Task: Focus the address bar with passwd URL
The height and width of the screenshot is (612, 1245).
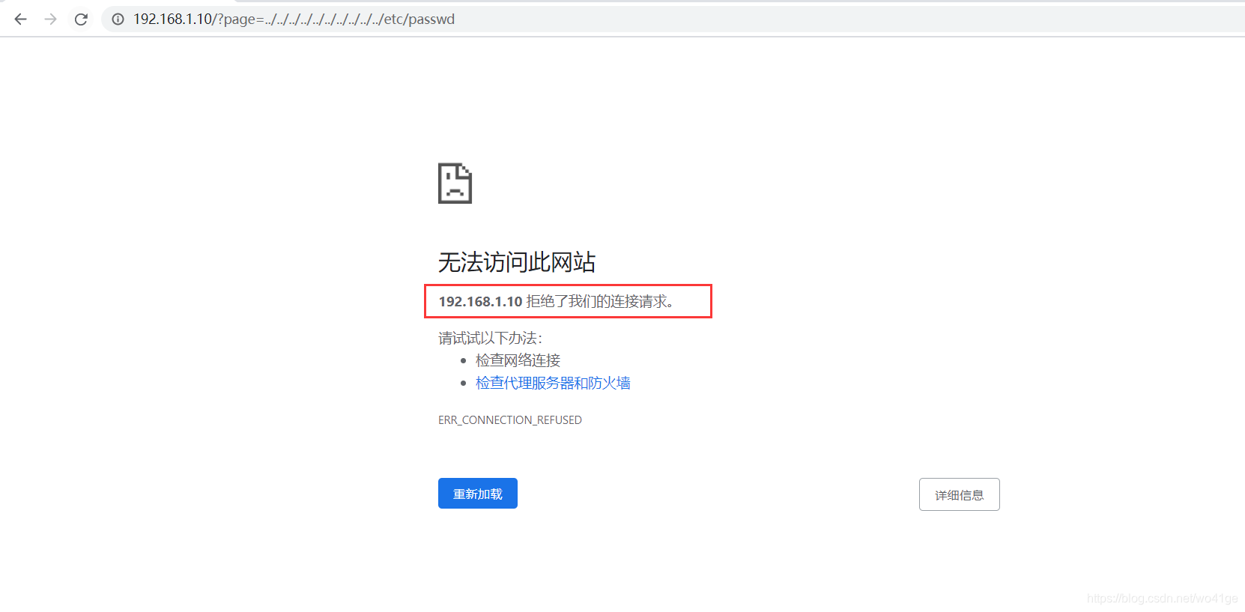Action: coord(674,19)
